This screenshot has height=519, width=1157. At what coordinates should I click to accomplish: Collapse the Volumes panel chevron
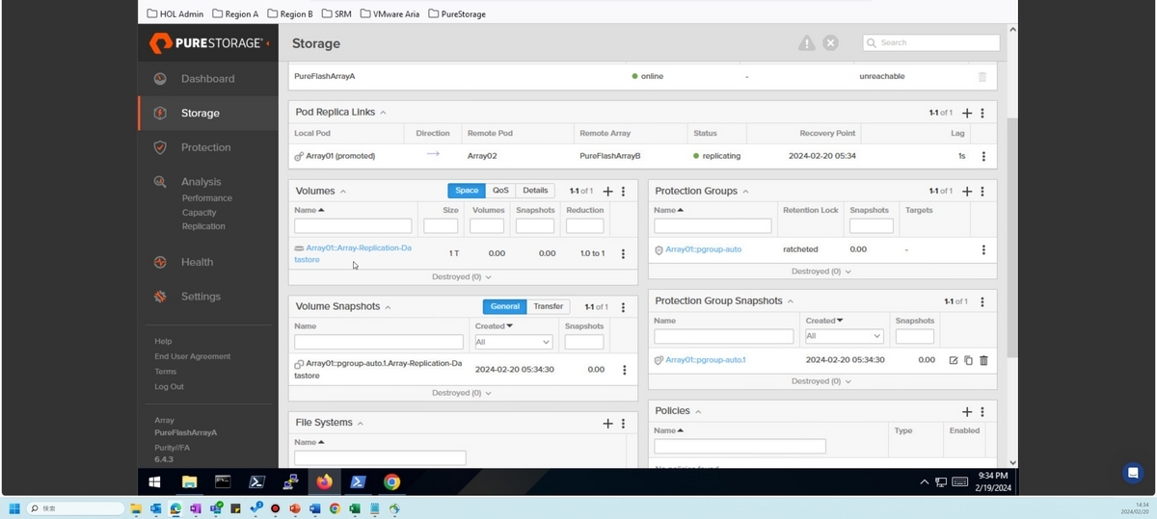tap(343, 192)
